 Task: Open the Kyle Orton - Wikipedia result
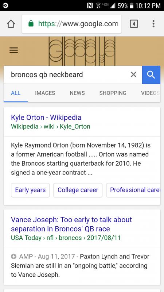click(x=46, y=118)
